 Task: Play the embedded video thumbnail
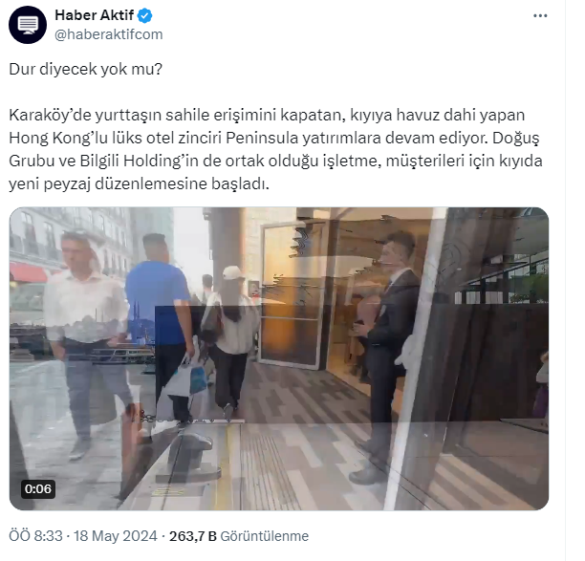tap(279, 358)
